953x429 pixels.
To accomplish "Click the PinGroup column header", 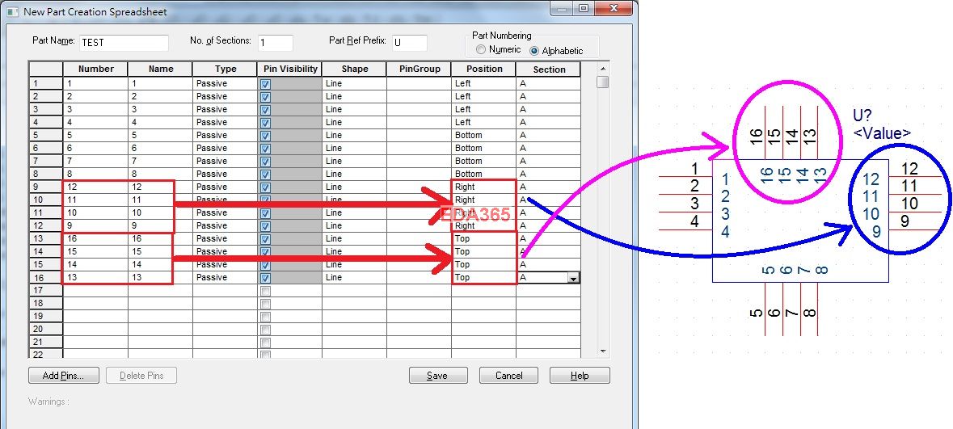I will click(x=419, y=69).
